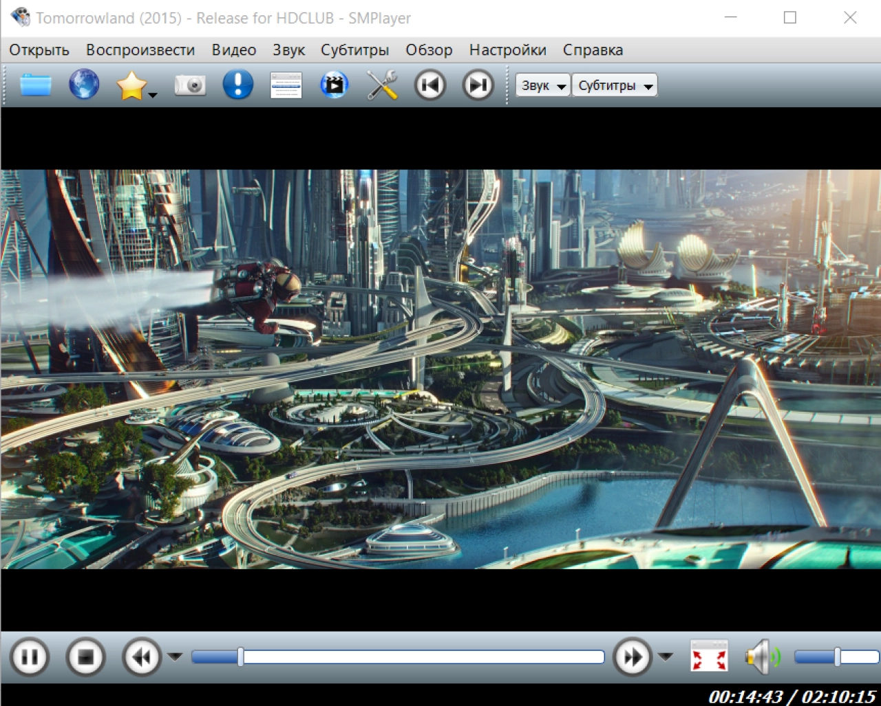Show file information with exclamation icon

pyautogui.click(x=238, y=85)
